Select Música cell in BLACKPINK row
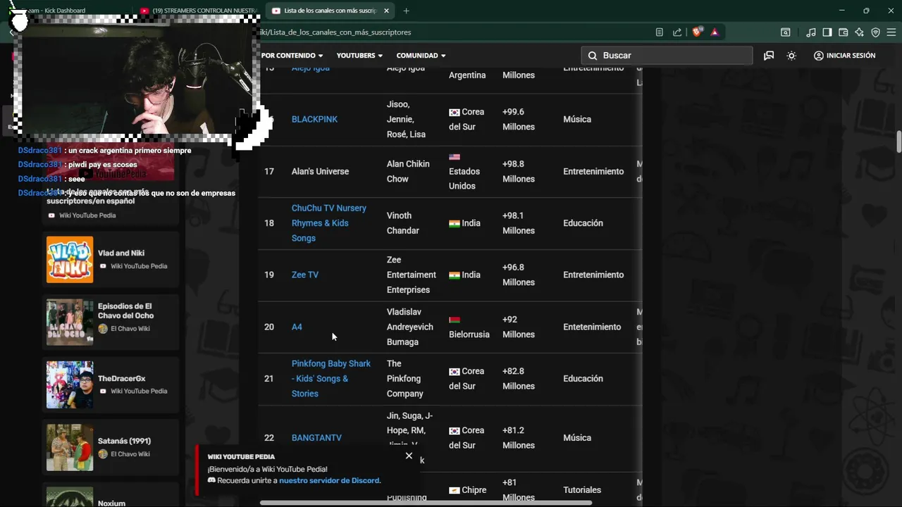Screen dimensions: 902x507 point(577,120)
